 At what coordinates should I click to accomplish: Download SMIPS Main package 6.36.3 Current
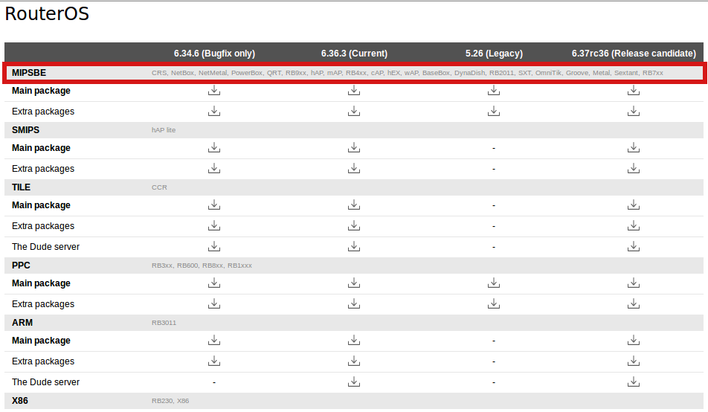click(354, 148)
